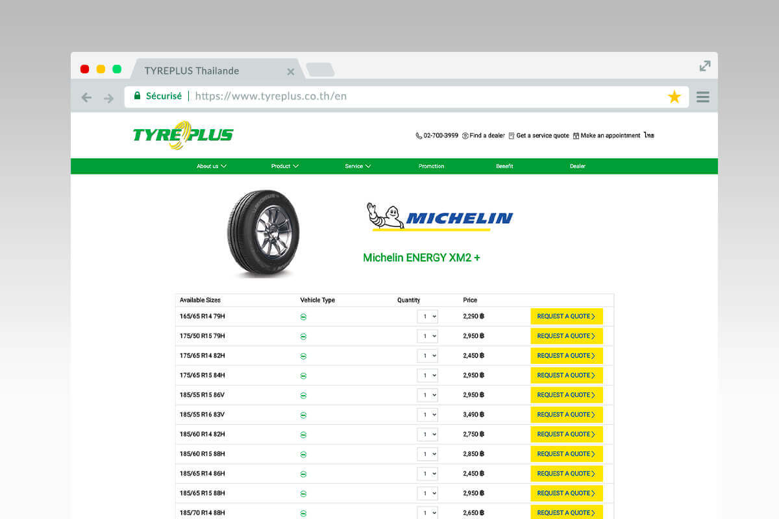Click vehicle type icon for 165/65 R14 79H

303,317
